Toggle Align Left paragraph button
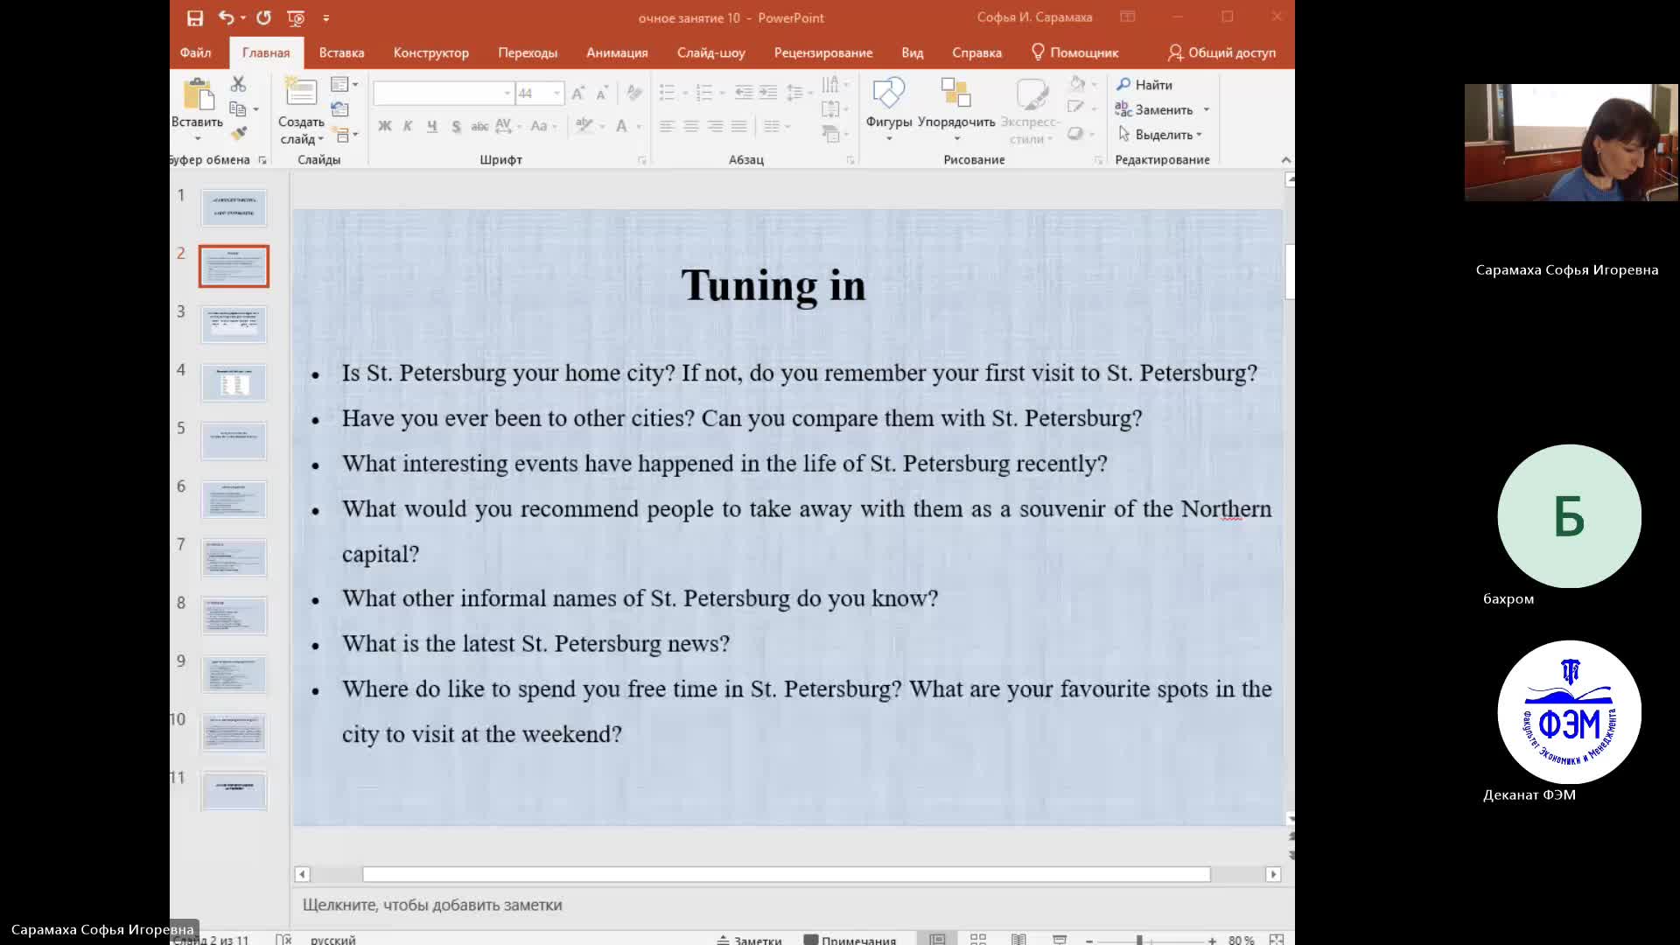Viewport: 1680px width, 945px height. 667,126
